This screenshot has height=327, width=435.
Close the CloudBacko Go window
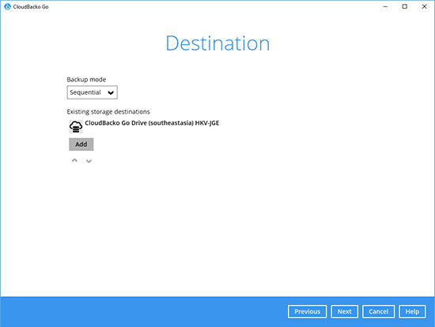(x=424, y=6)
